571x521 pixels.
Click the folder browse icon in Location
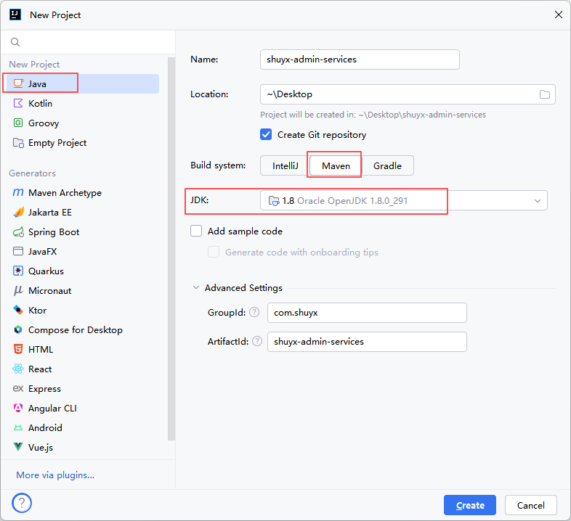(x=545, y=94)
